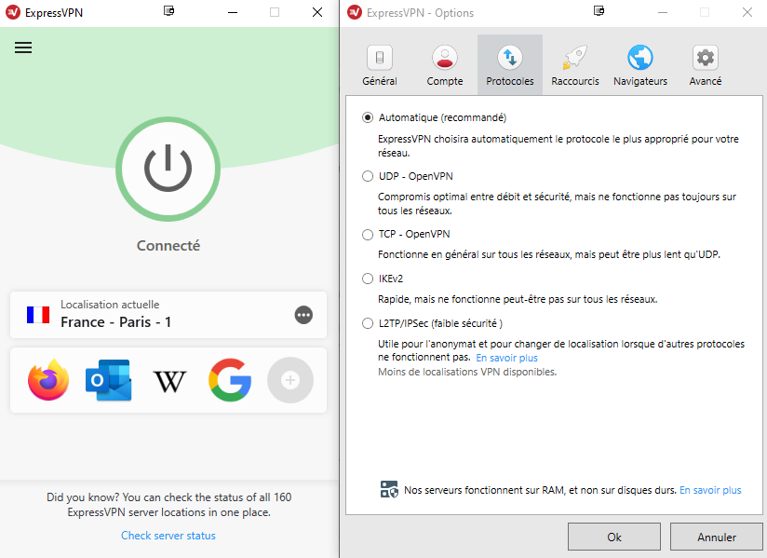Open En savoir plus link under L2TP/IPSec
Viewport: 767px width, 558px height.
coord(506,358)
